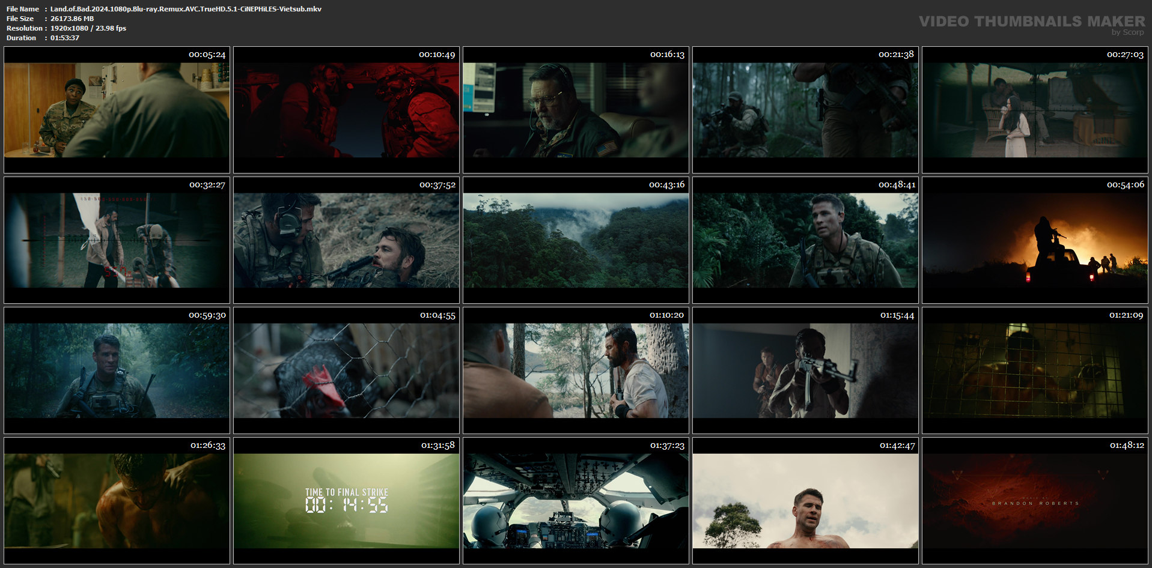This screenshot has height=568, width=1152.
Task: Select the frame at 00:59:30
Action: coord(117,370)
